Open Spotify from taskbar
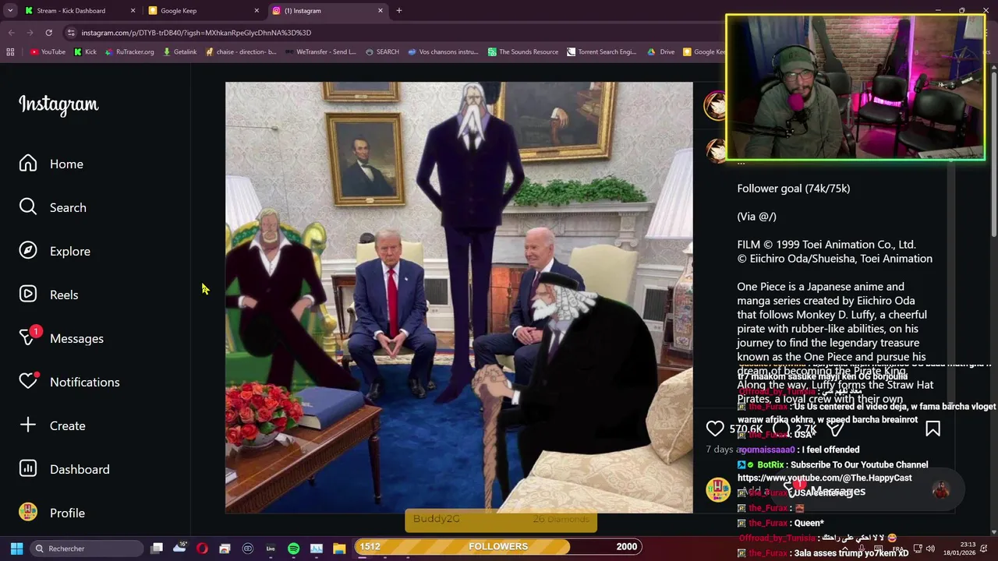The image size is (998, 561). coord(293,549)
